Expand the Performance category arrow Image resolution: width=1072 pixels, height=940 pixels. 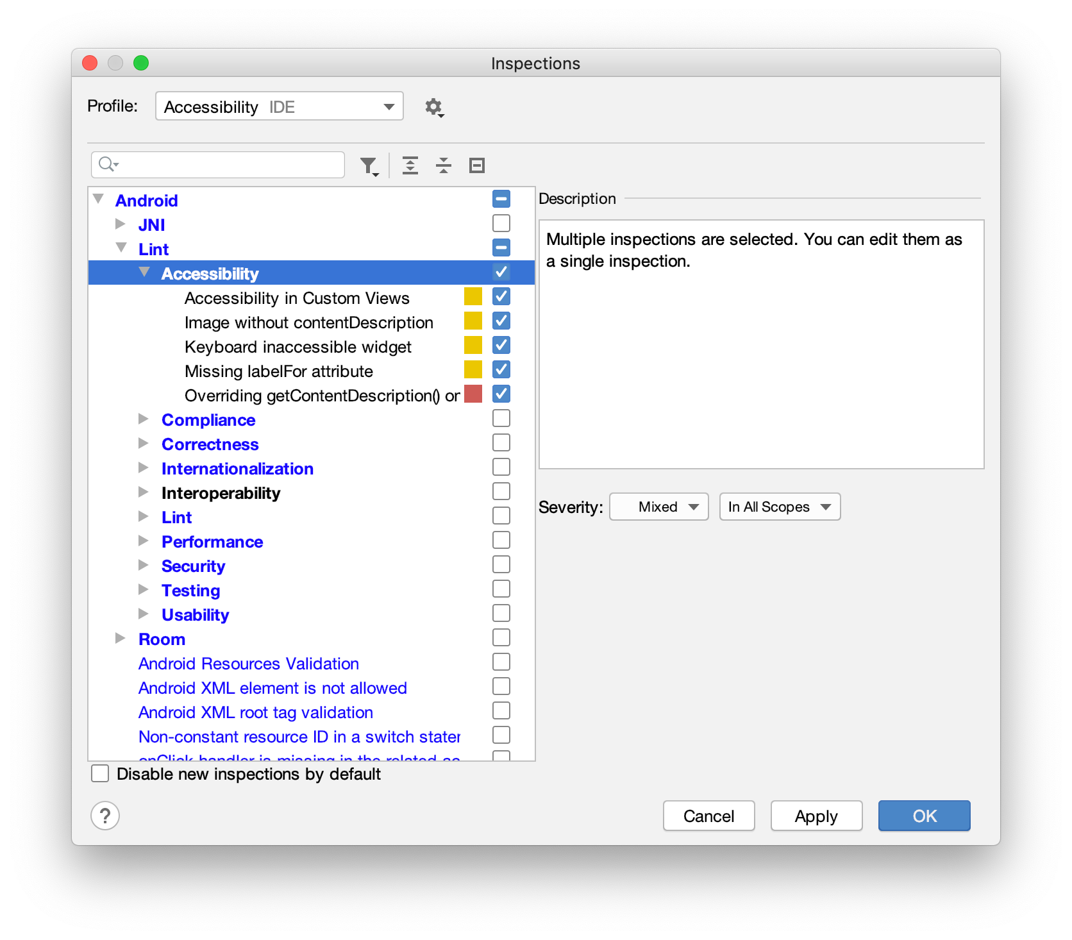pos(144,541)
